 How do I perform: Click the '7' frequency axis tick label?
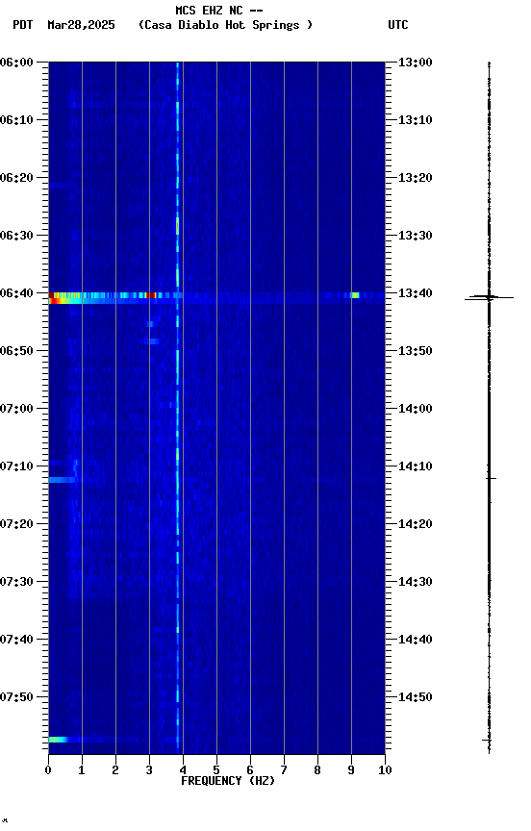(x=284, y=770)
